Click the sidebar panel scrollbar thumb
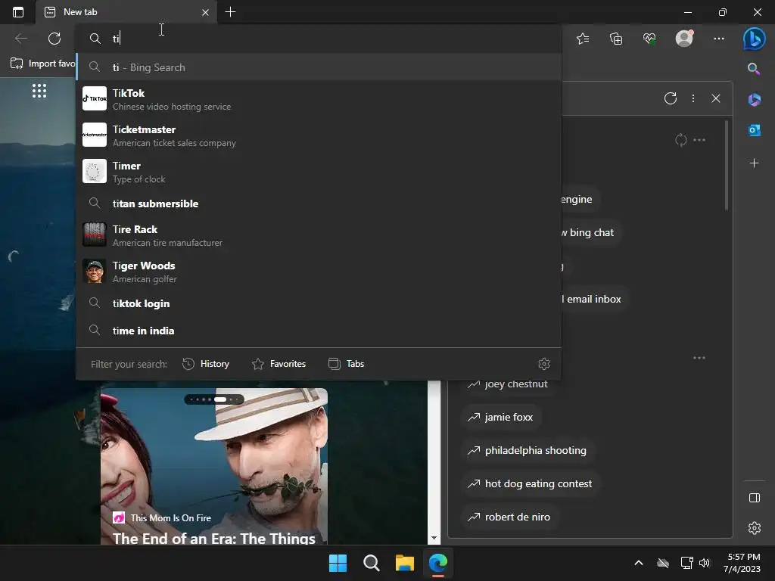The width and height of the screenshot is (775, 581). (726, 165)
